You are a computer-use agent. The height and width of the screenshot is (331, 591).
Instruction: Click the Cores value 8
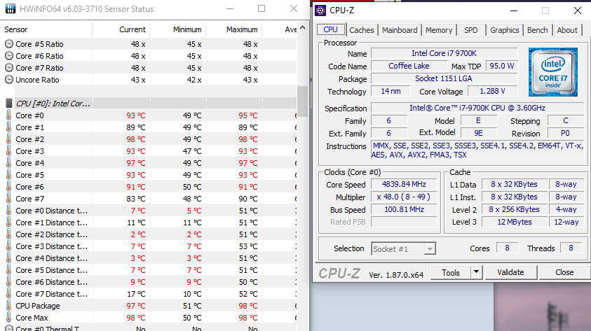point(507,248)
